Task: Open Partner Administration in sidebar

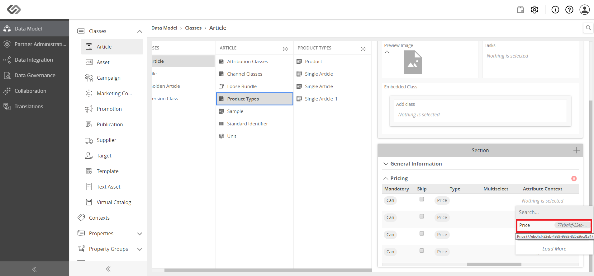Action: tap(35, 44)
